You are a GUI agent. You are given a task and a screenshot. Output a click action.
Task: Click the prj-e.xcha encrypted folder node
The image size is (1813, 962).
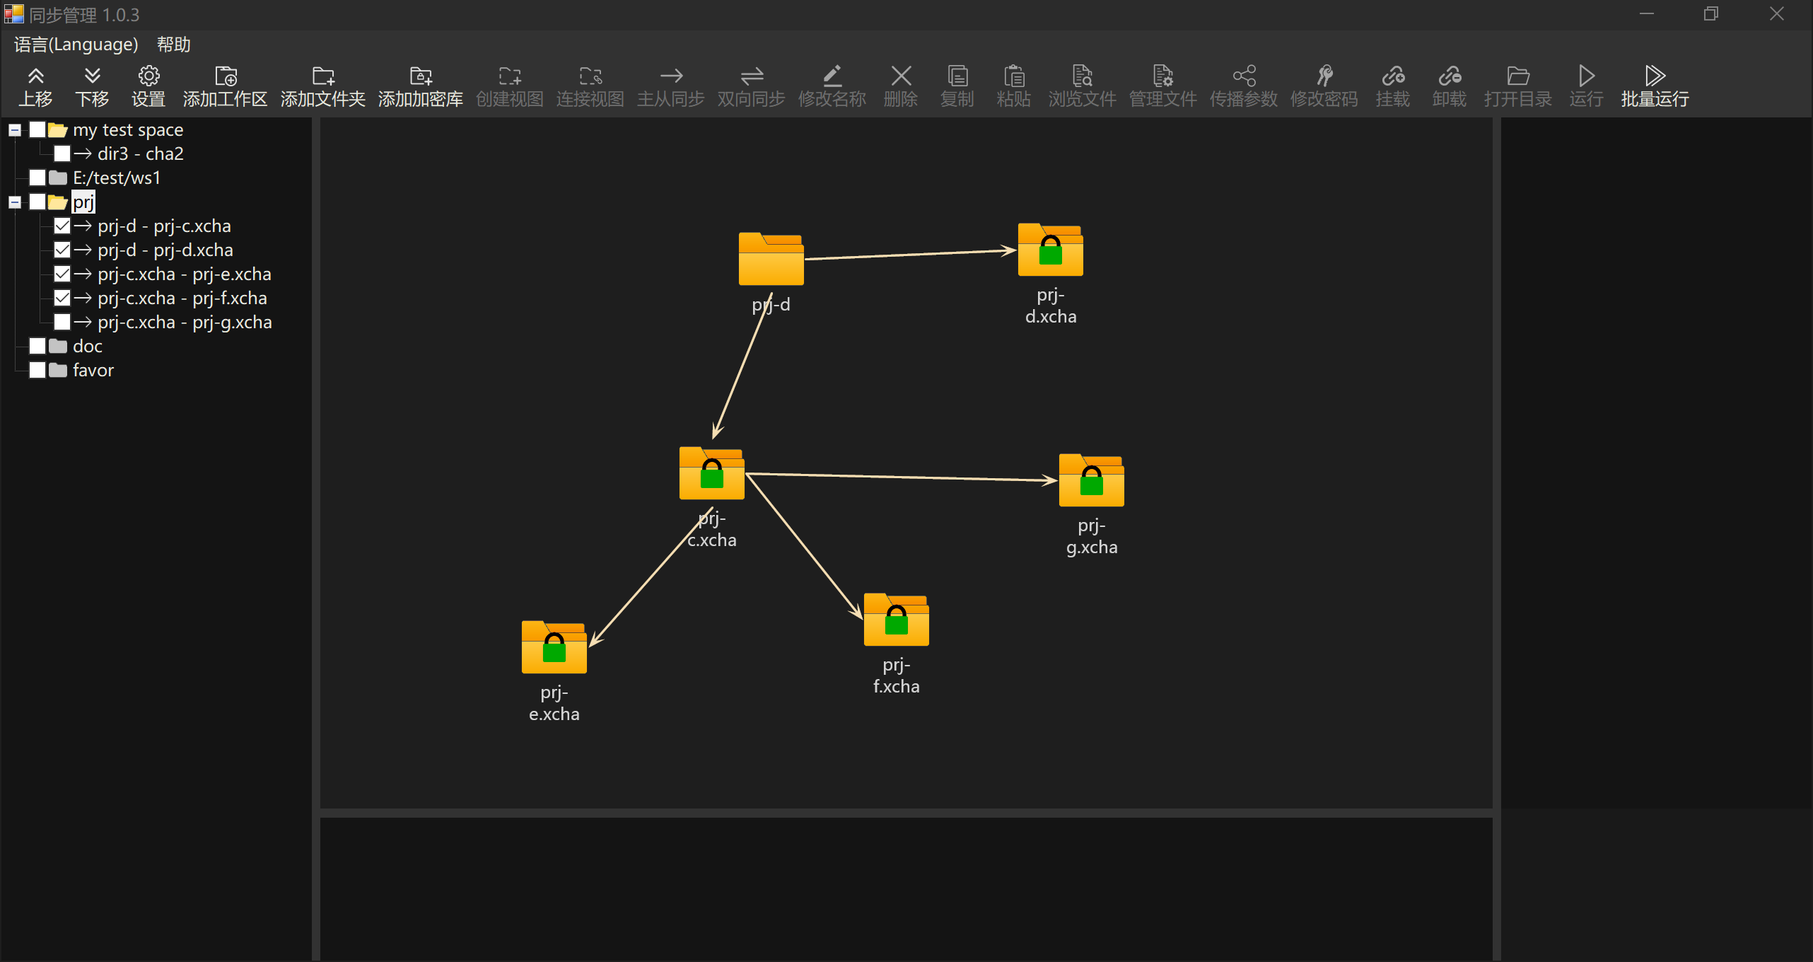[x=554, y=647]
